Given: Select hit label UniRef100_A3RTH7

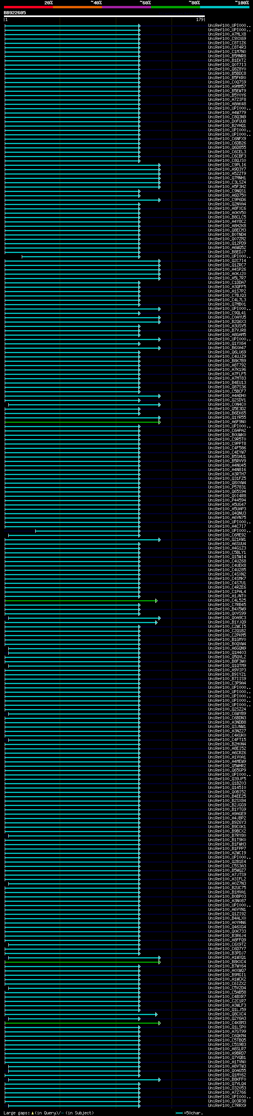Looking at the screenshot, I should pos(227,474).
